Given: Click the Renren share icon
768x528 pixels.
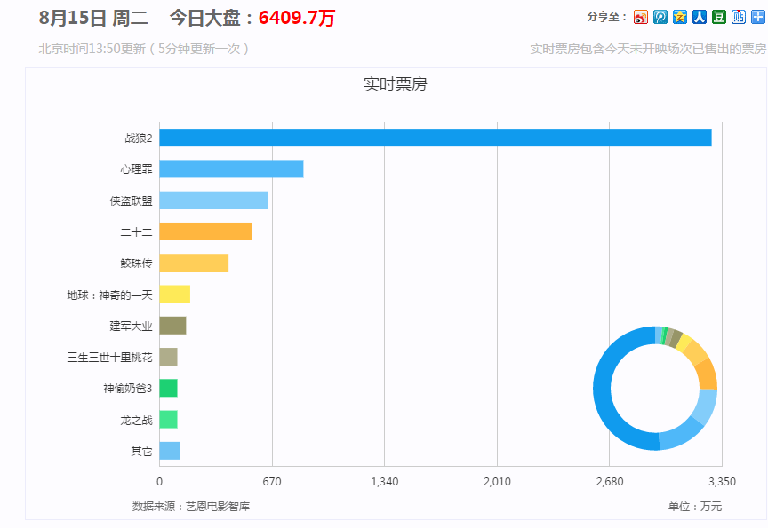Looking at the screenshot, I should pyautogui.click(x=700, y=17).
